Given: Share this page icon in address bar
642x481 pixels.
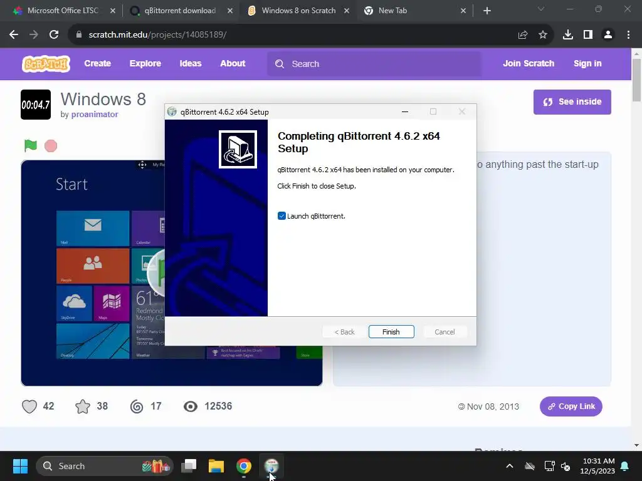Looking at the screenshot, I should pos(523,35).
